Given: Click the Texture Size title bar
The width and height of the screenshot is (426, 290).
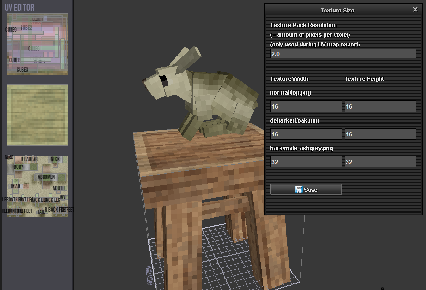Looking at the screenshot, I should [337, 10].
